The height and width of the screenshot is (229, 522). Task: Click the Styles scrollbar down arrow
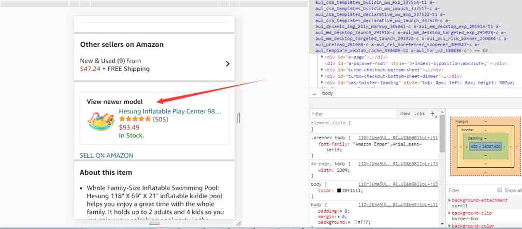[x=442, y=224]
